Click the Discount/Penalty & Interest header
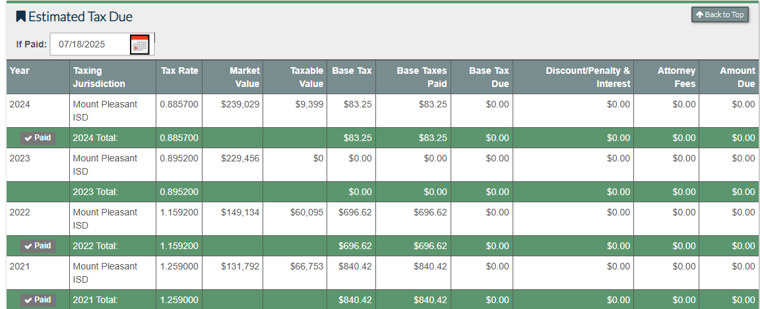The width and height of the screenshot is (760, 309). (x=587, y=77)
